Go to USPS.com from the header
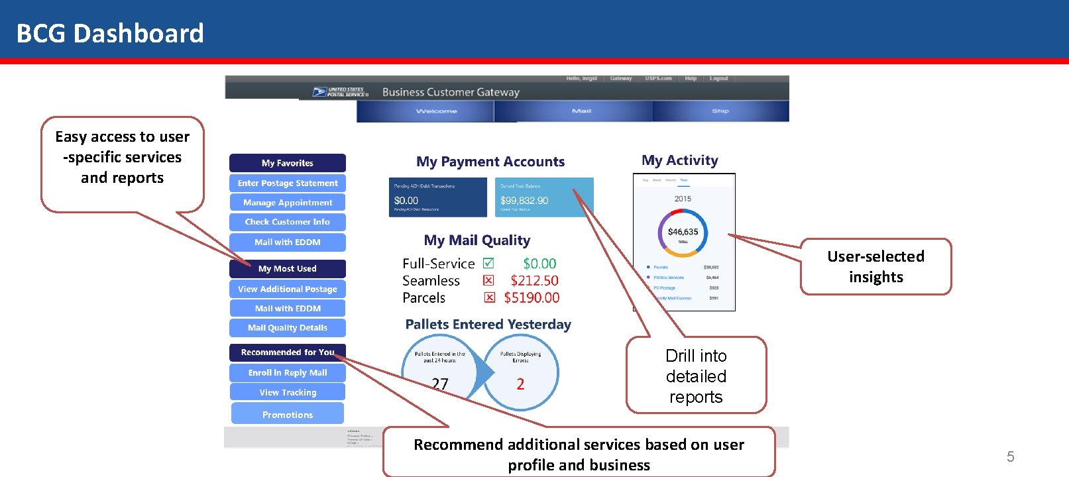 pos(658,78)
